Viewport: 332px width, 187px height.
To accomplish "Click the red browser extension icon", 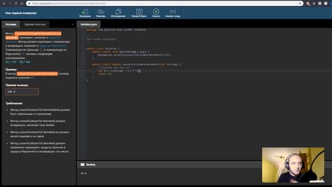I will [308, 4].
